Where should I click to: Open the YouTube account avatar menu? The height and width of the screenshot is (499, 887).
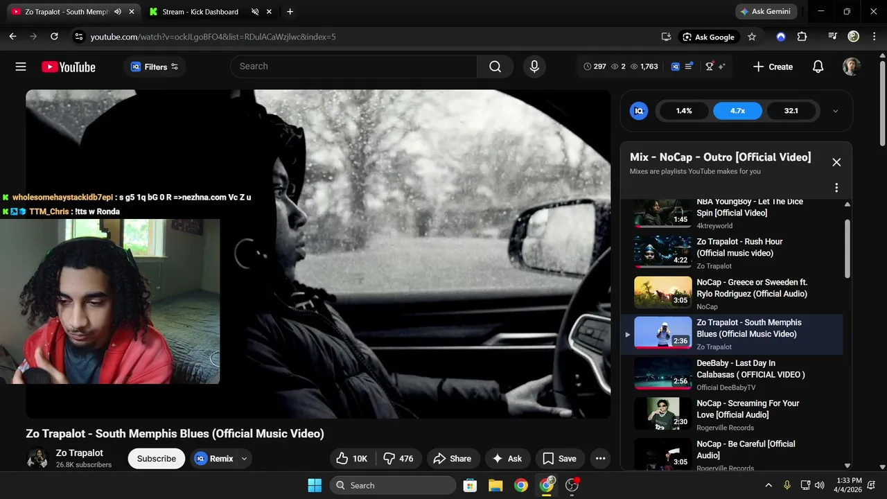tap(852, 67)
